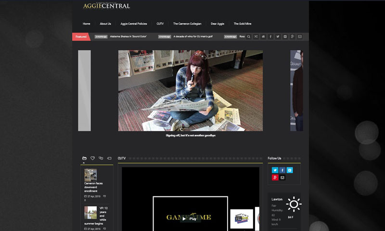Click the envelope icon in the top toolbar
This screenshot has height=231, width=385.
300,37
